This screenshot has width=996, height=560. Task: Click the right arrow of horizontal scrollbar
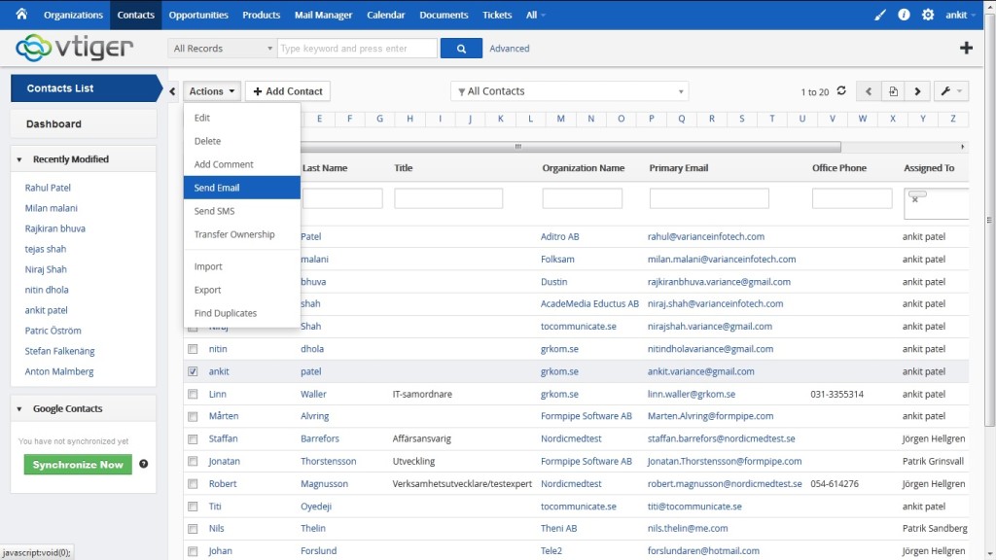click(x=962, y=147)
